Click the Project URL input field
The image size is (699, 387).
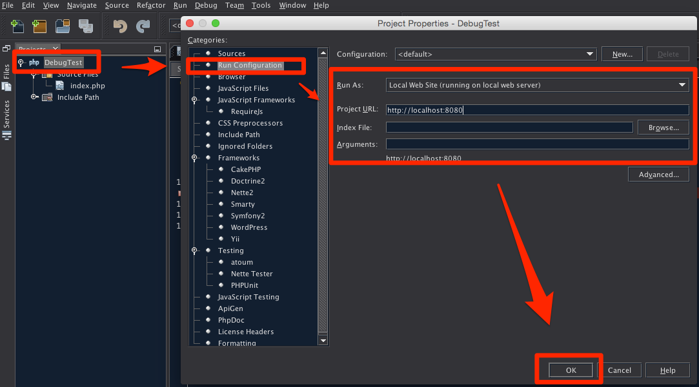[537, 110]
